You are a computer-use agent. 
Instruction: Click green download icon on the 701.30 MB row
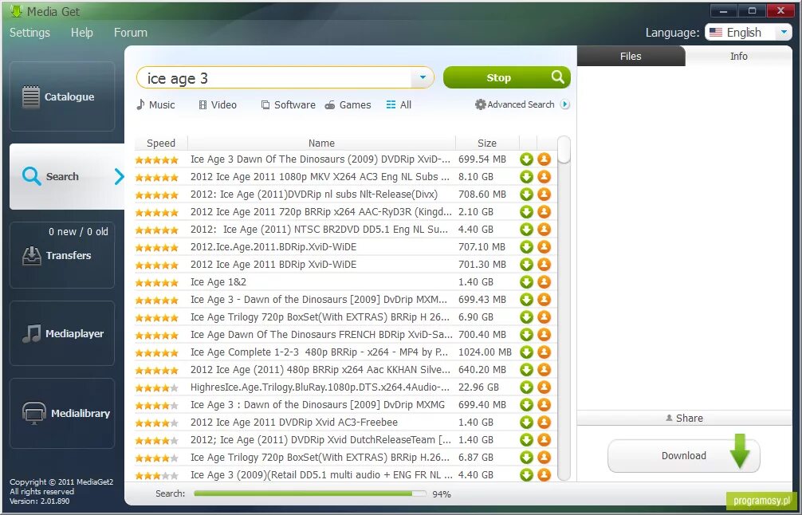click(526, 265)
